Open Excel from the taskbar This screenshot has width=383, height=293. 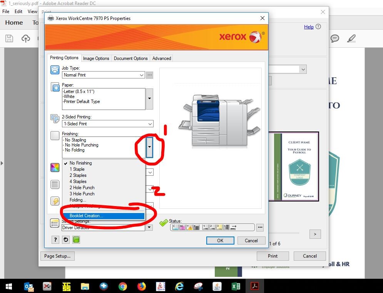(x=236, y=286)
